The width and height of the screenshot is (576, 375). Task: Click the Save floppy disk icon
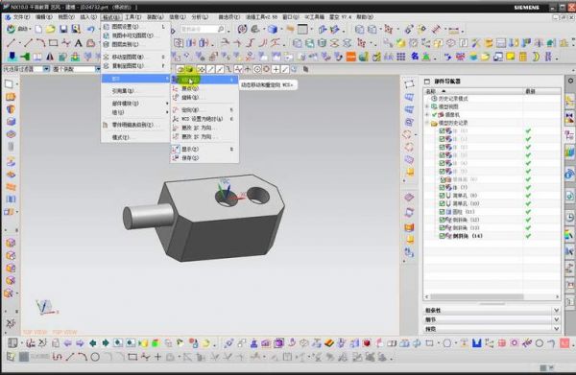(63, 30)
